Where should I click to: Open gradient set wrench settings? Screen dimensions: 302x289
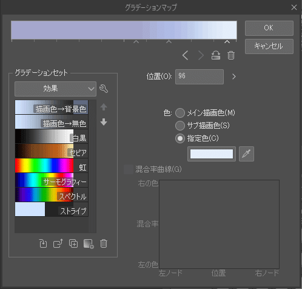(x=104, y=89)
